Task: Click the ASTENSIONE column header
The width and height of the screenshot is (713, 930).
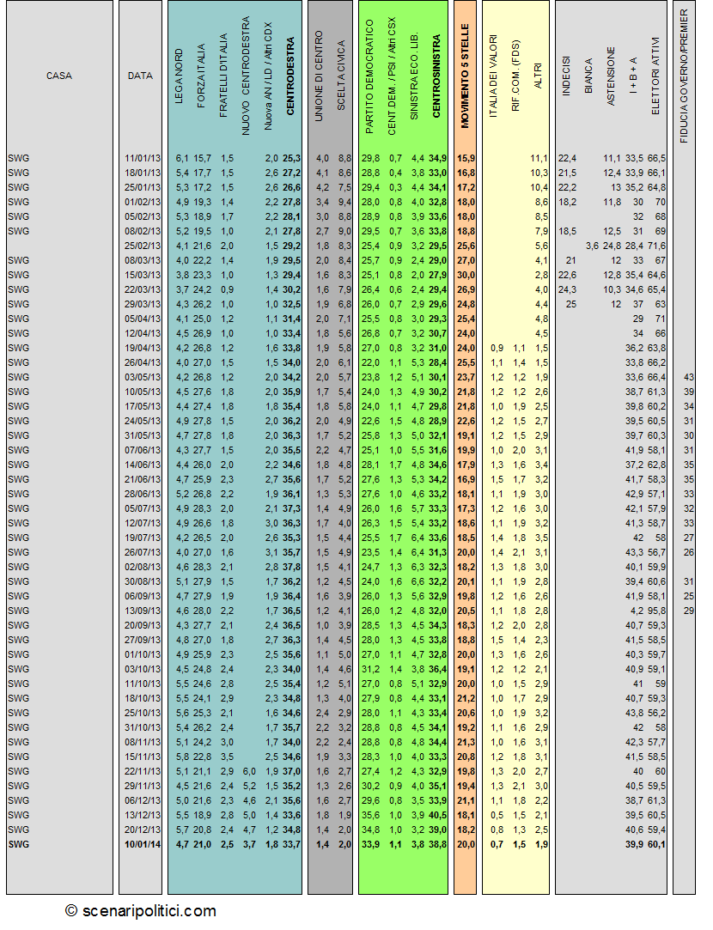Action: coord(611,76)
